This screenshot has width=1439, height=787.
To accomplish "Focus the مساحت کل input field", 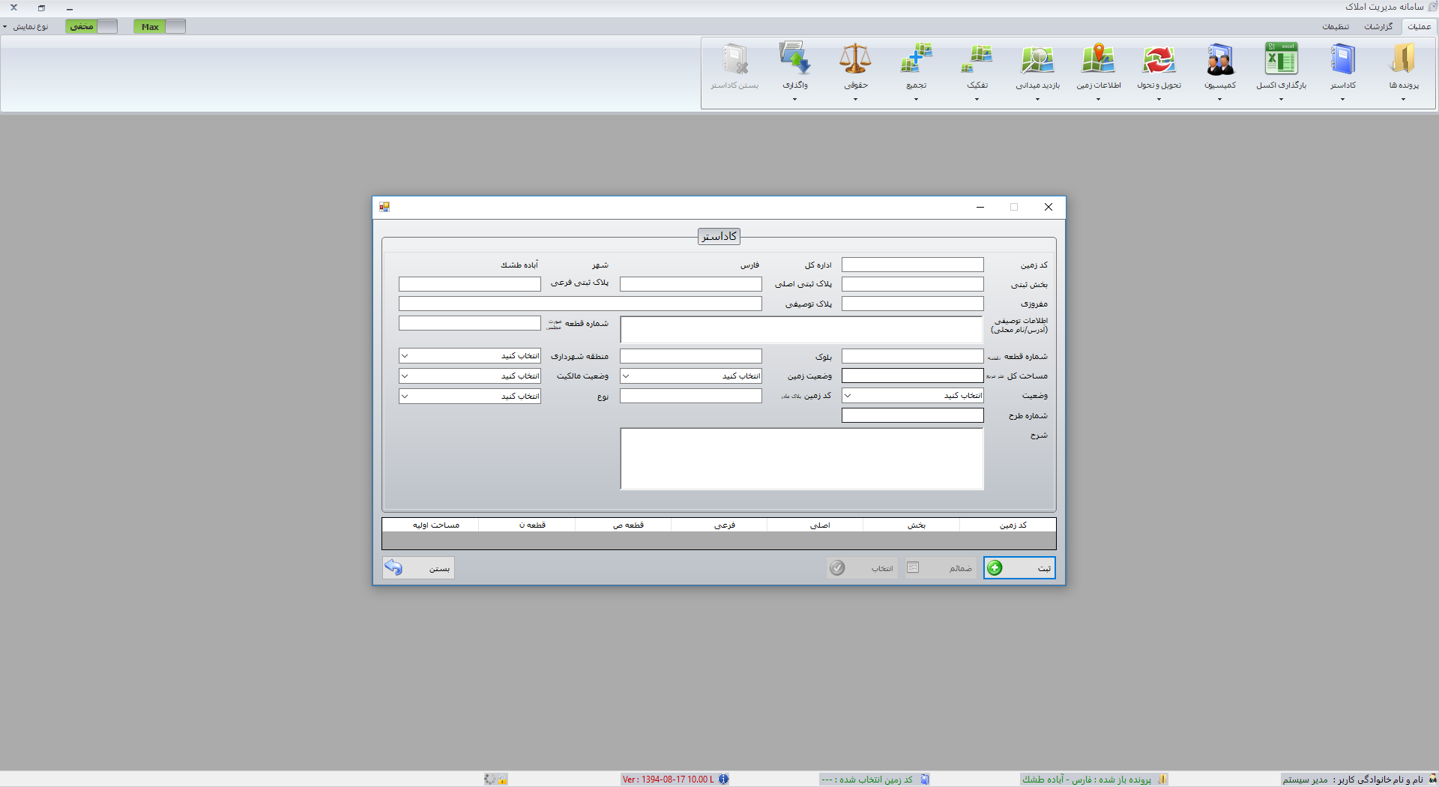I will 913,376.
